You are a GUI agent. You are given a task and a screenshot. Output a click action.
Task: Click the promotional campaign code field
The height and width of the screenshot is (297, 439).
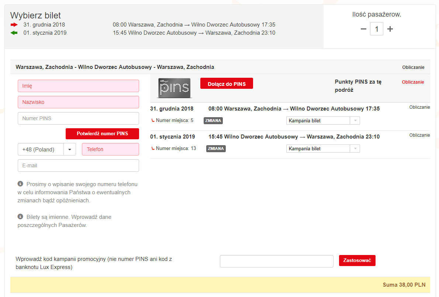coord(276,261)
